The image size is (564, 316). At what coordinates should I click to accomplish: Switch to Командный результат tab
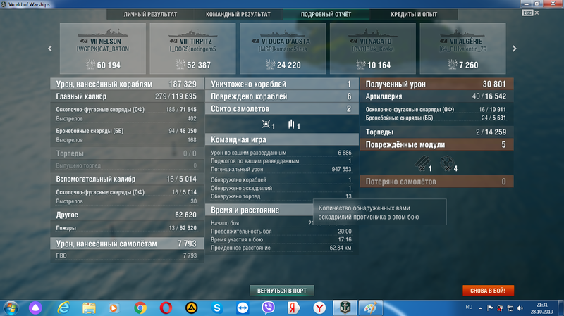pos(238,14)
